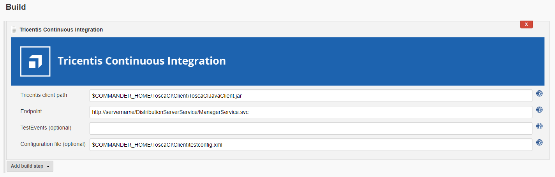Edit the Configuration file path field

pyautogui.click(x=311, y=144)
